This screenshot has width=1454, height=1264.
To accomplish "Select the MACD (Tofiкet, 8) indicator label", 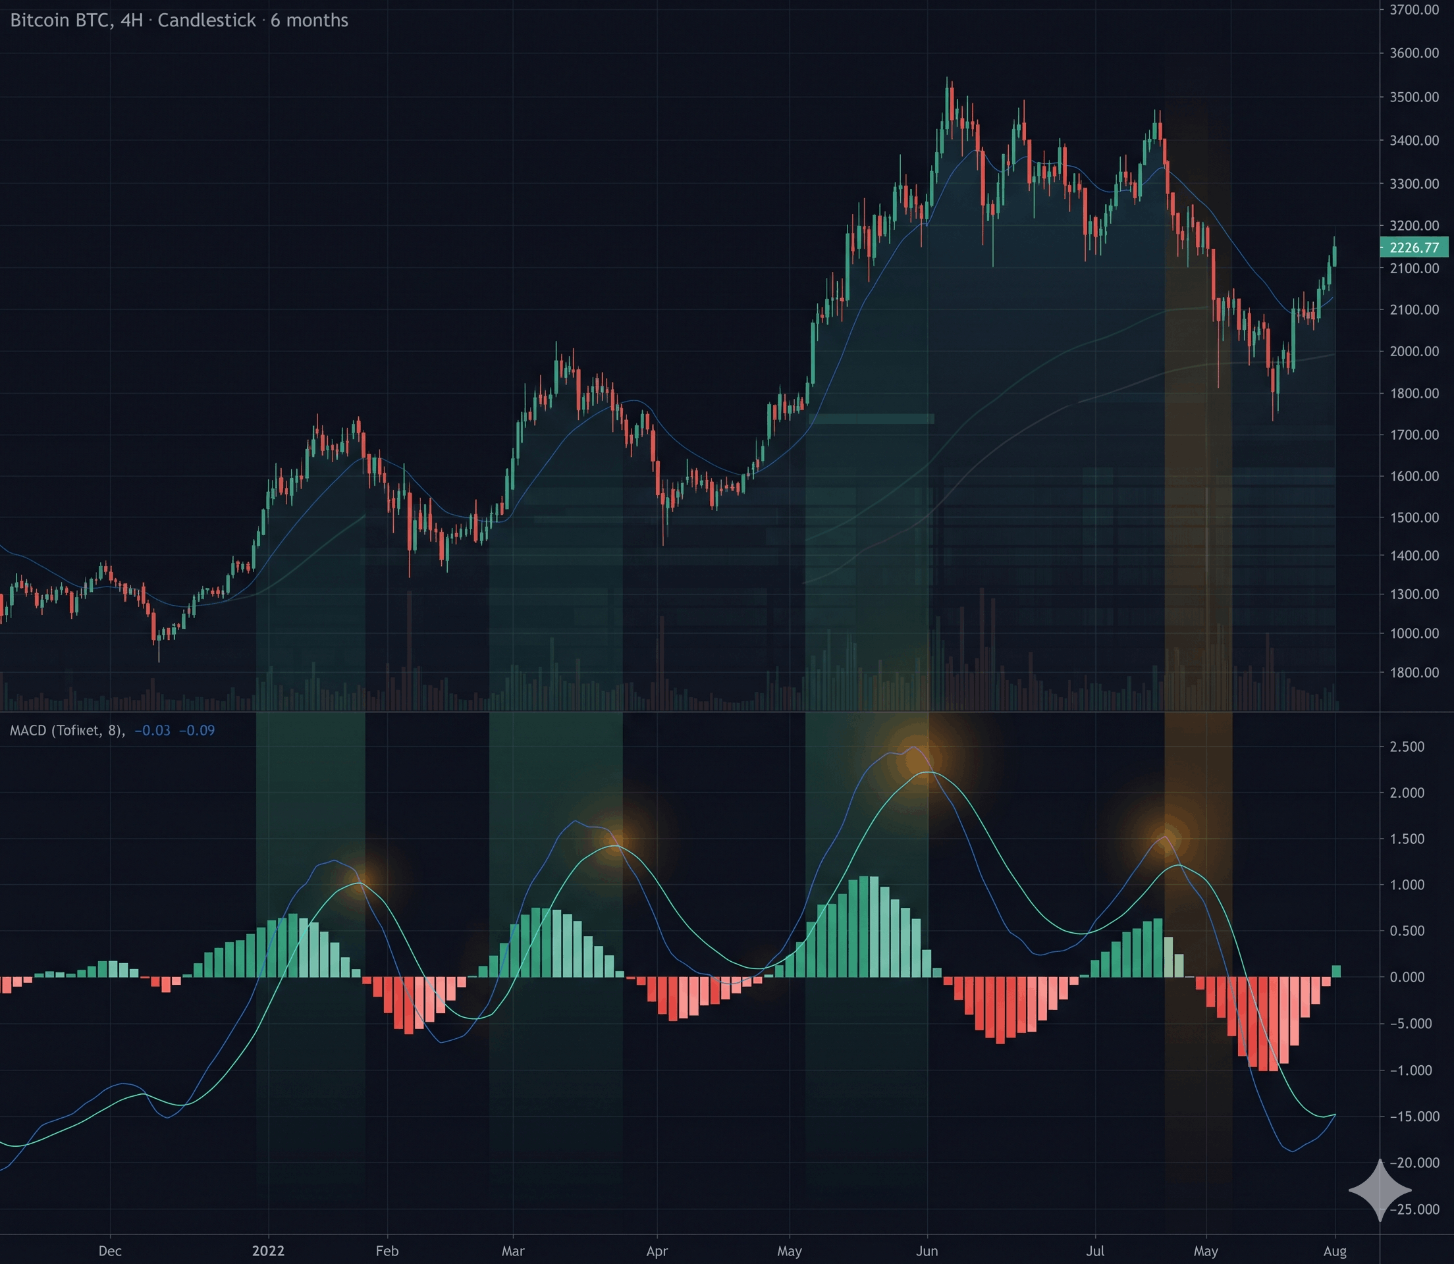I will coord(67,731).
